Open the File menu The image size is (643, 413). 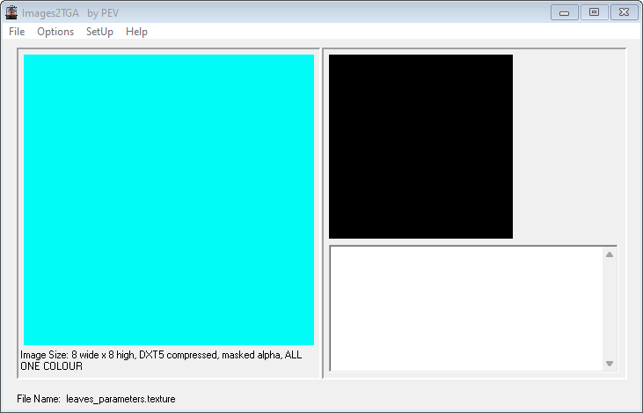pos(17,32)
